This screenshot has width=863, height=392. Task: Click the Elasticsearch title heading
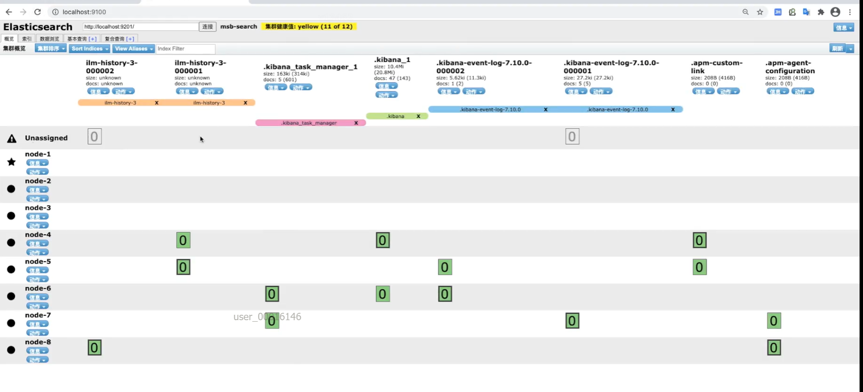[x=38, y=27]
